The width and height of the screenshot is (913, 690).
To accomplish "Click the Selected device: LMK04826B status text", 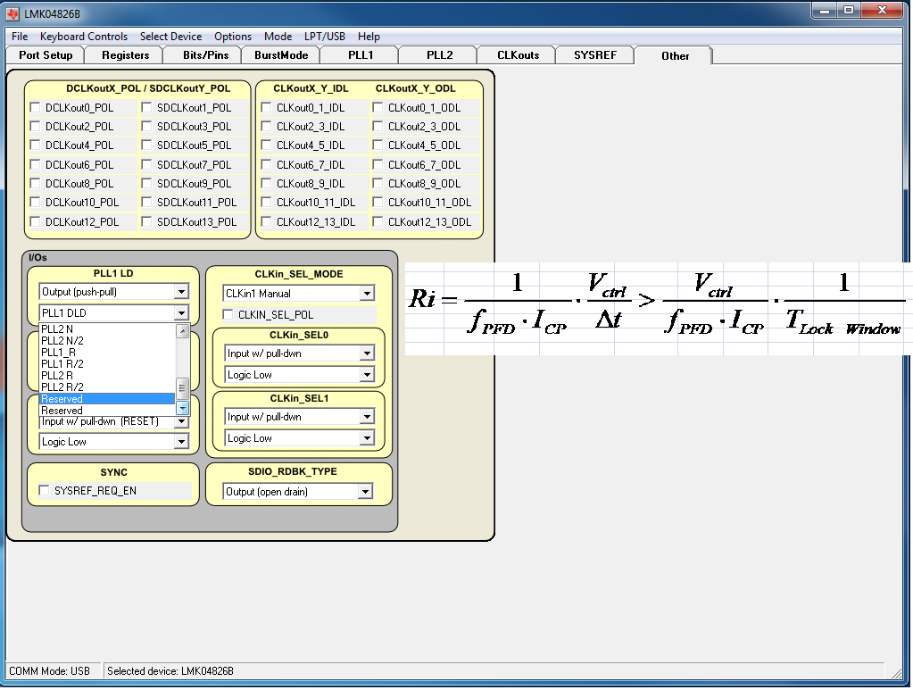I will [x=170, y=670].
